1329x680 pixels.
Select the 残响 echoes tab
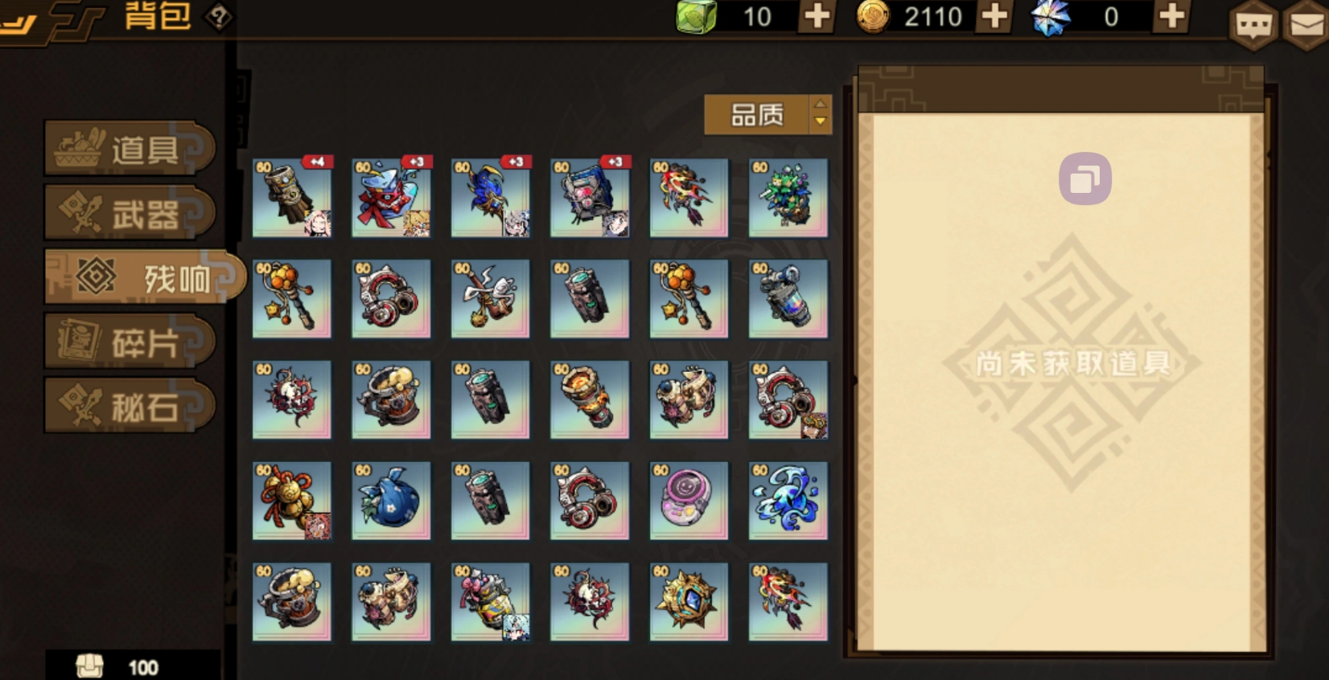[x=143, y=277]
